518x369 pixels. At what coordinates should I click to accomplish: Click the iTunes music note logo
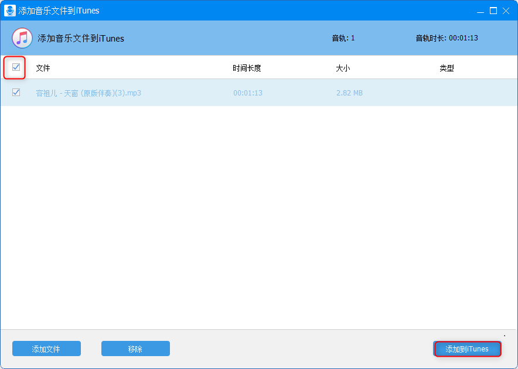pos(22,38)
